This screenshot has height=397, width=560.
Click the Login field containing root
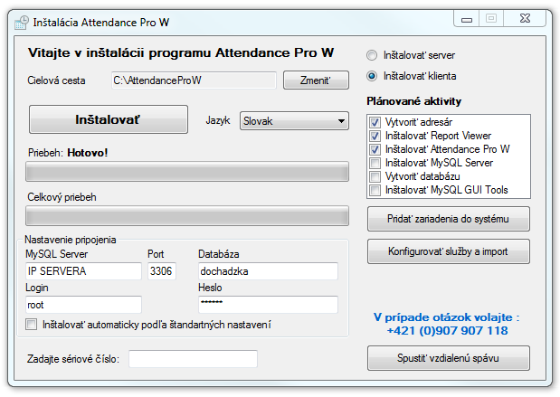[x=83, y=305]
